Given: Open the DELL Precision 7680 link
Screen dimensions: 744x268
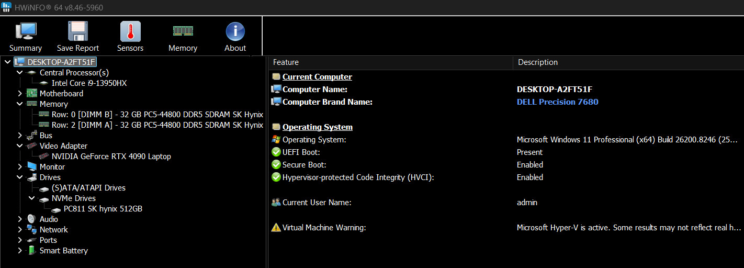Looking at the screenshot, I should tap(557, 102).
